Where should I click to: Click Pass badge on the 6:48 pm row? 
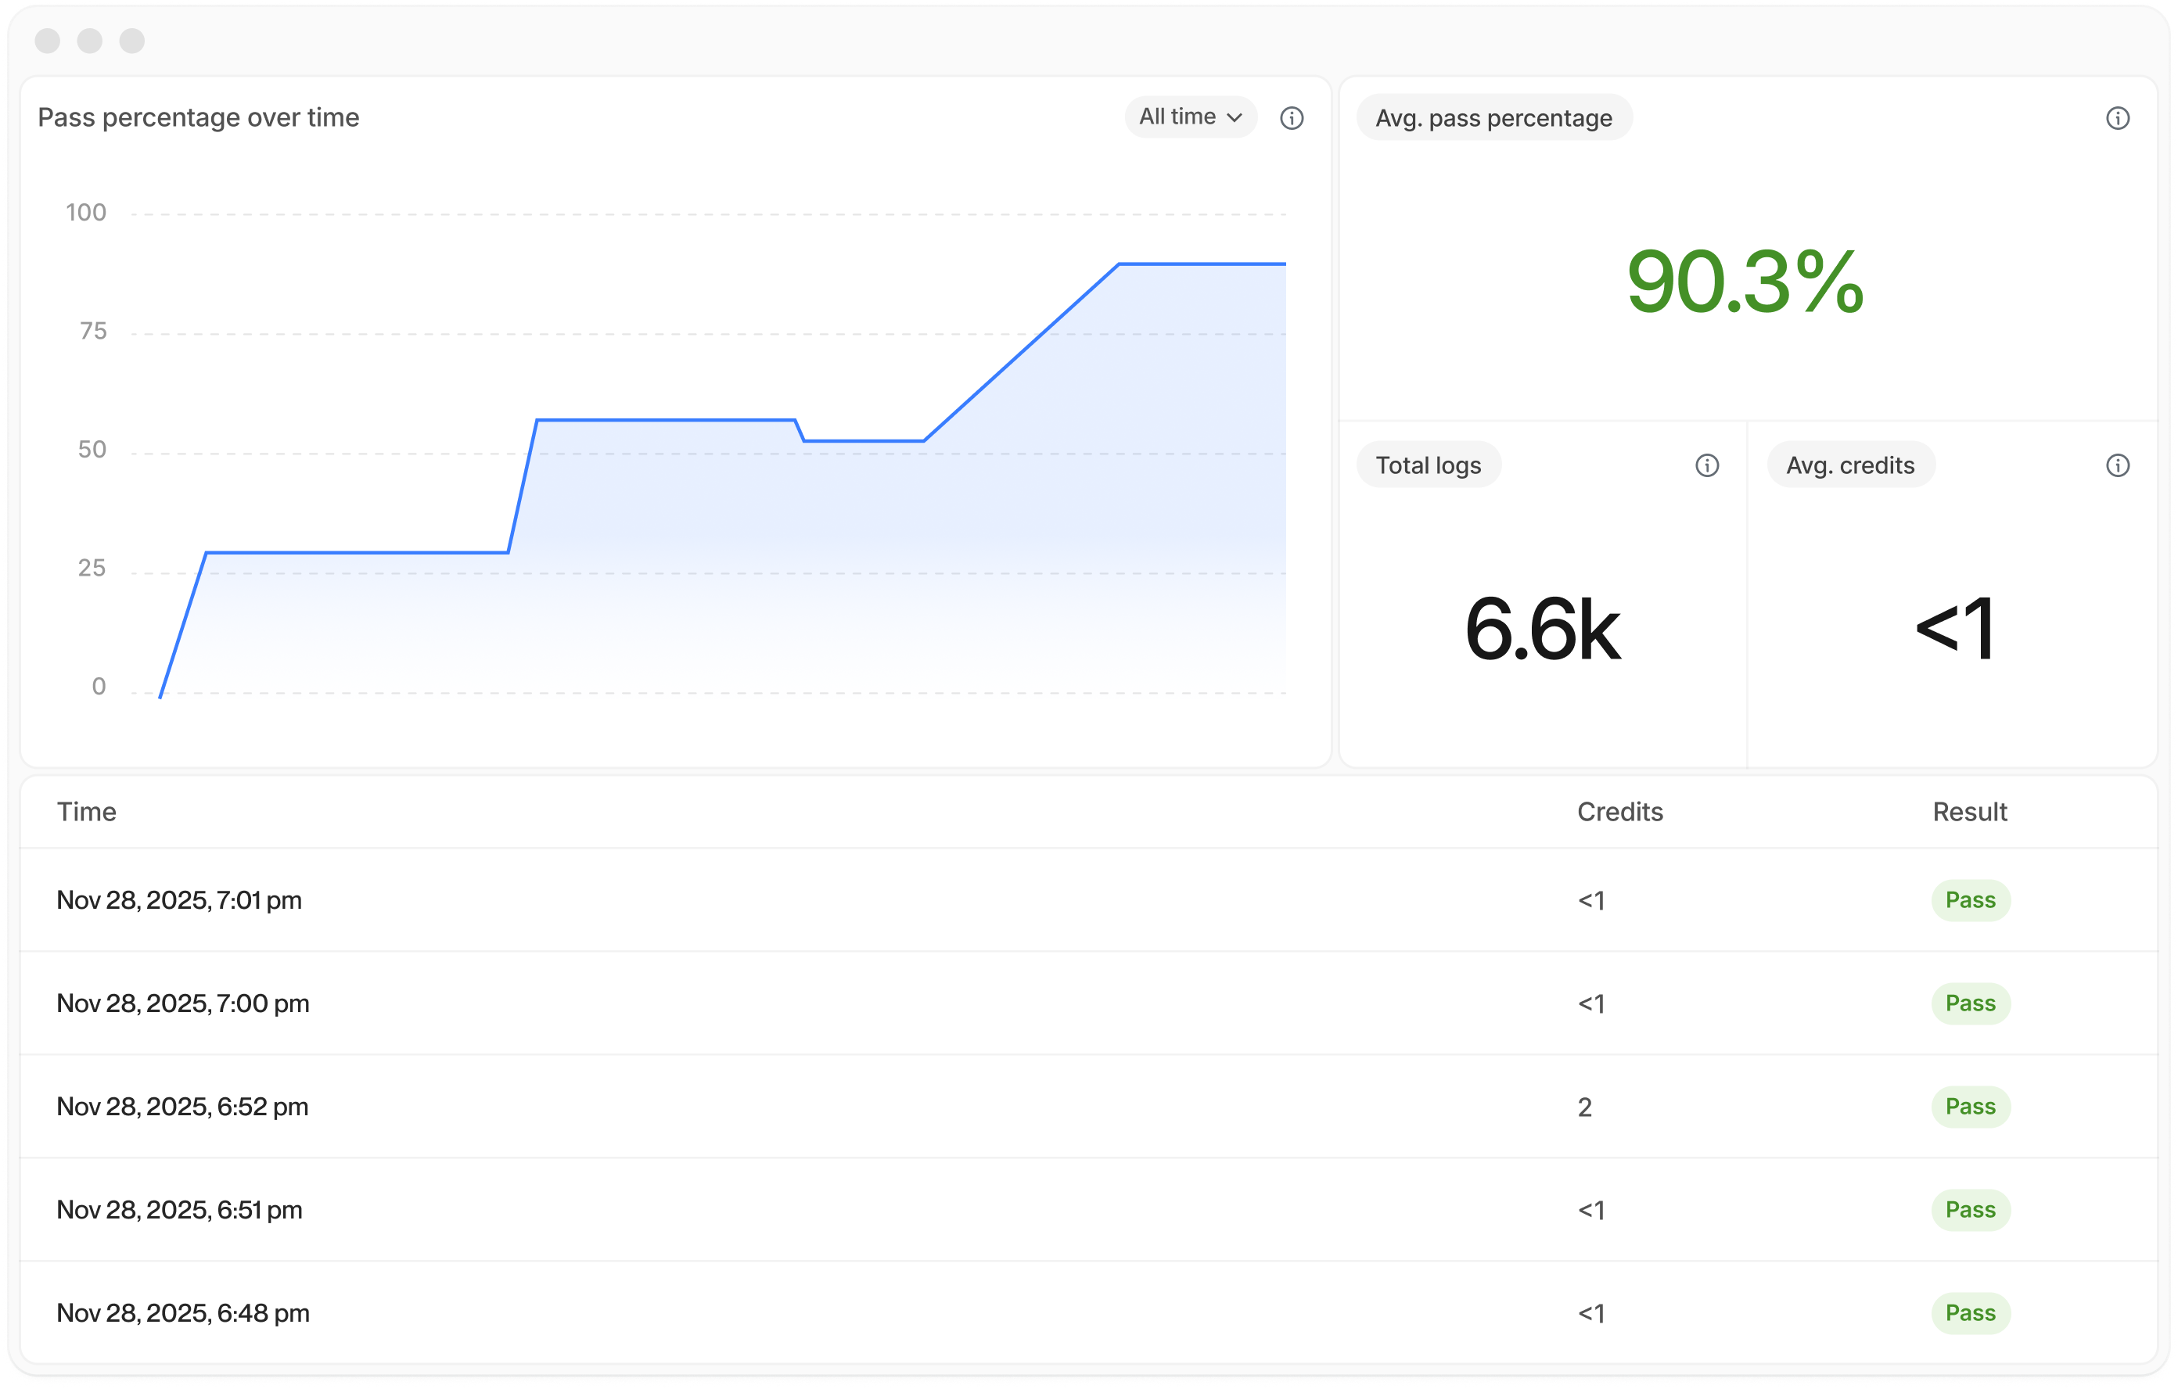(x=1970, y=1312)
